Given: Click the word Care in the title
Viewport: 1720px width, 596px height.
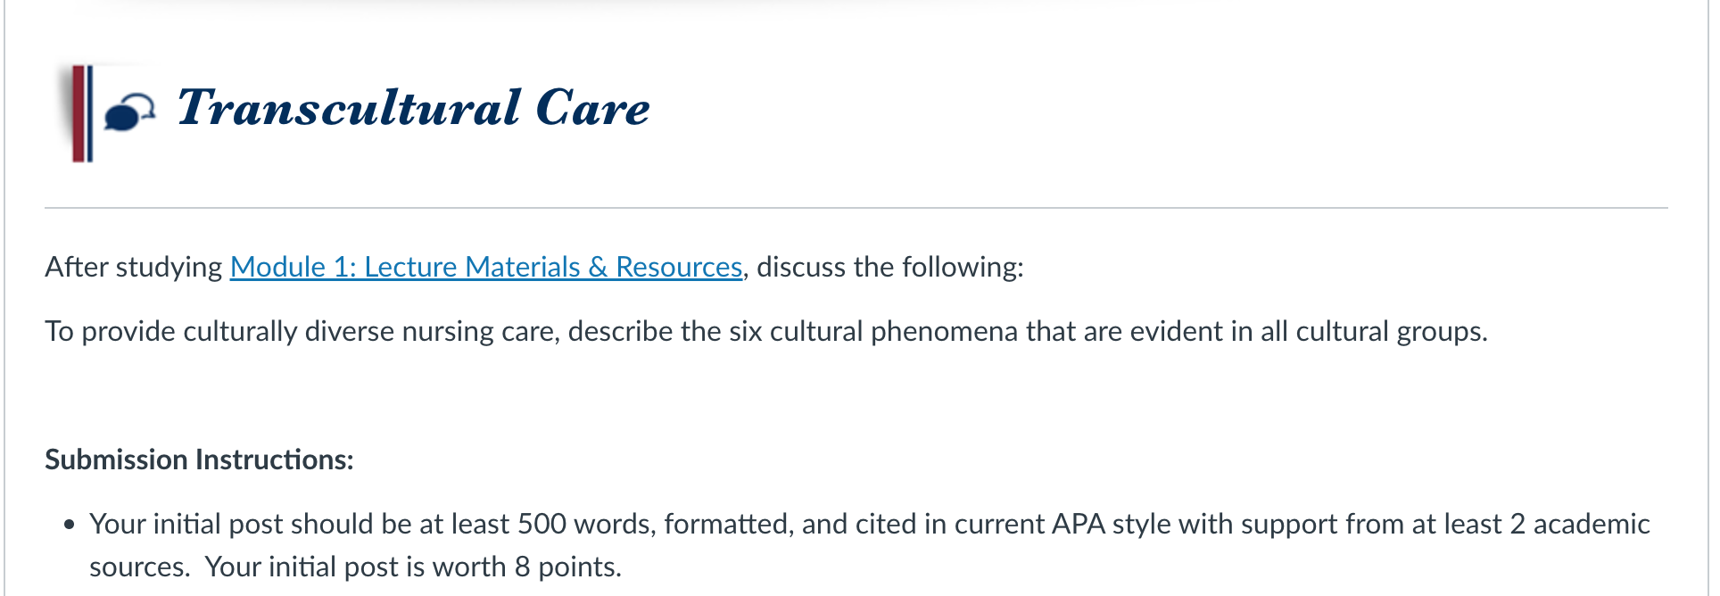Looking at the screenshot, I should point(593,108).
